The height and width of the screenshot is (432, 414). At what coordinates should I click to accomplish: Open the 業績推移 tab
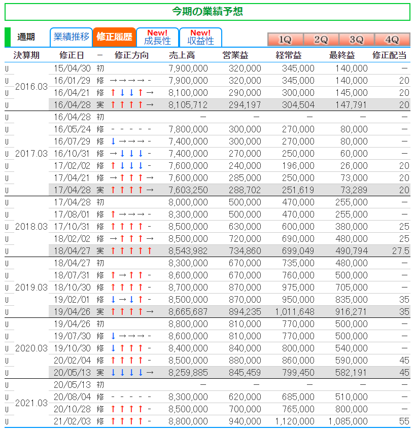click(72, 37)
